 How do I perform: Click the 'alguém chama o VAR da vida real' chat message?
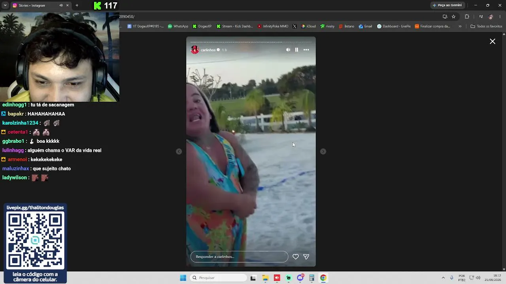(x=64, y=150)
